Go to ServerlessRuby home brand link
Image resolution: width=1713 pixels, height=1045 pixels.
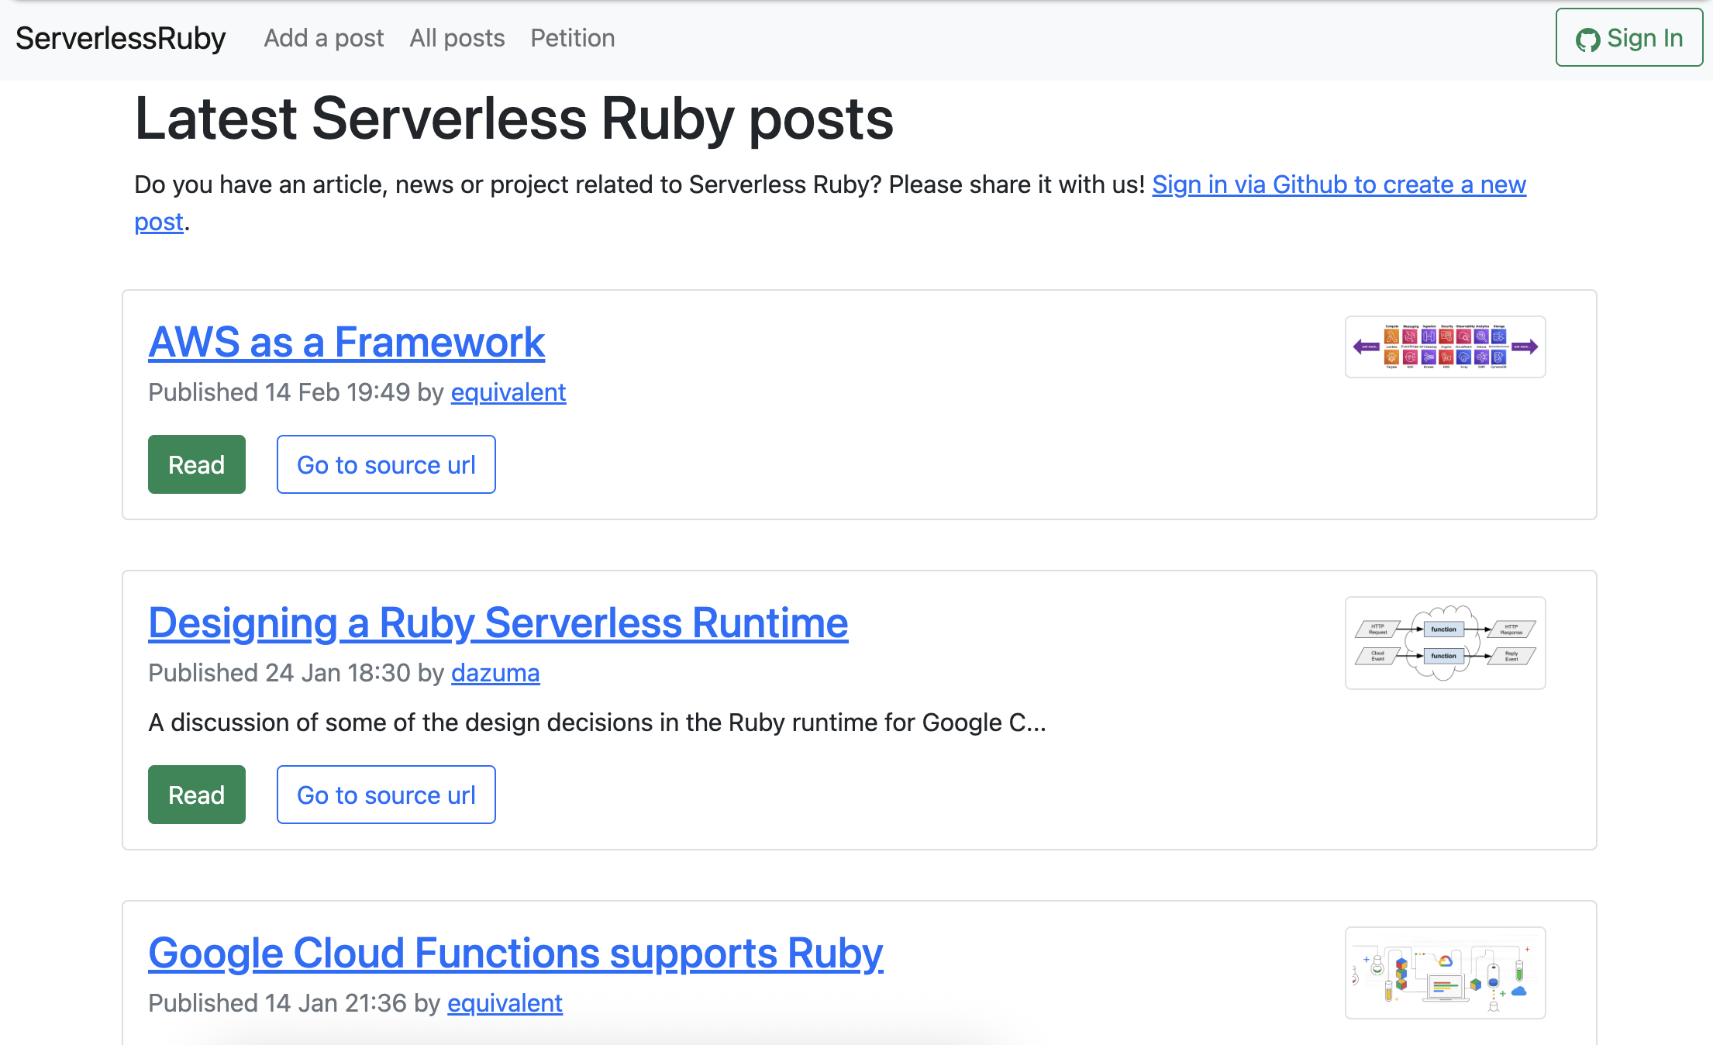coord(120,38)
